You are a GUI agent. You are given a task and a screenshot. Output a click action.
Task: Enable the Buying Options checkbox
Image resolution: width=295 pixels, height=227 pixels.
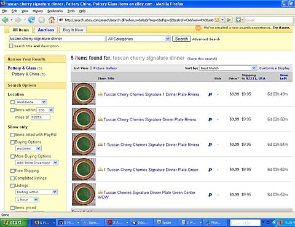pyautogui.click(x=13, y=142)
